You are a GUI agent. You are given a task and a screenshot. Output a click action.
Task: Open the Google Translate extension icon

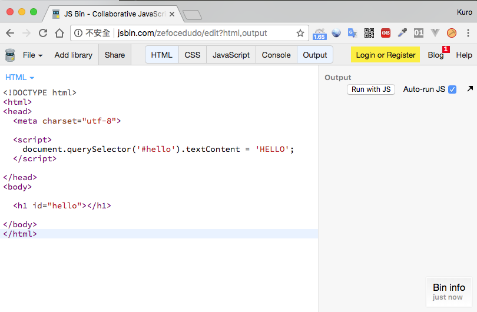[353, 33]
